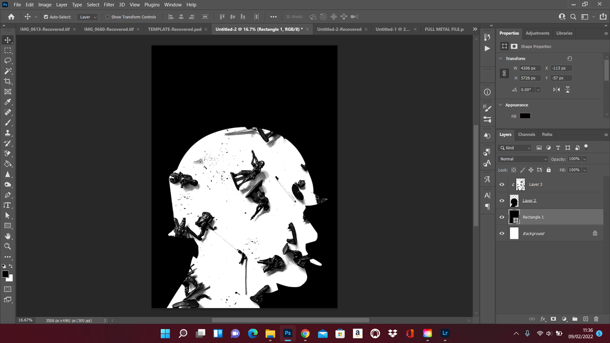The width and height of the screenshot is (610, 343).
Task: Collapse the Appearance section
Action: [501, 105]
